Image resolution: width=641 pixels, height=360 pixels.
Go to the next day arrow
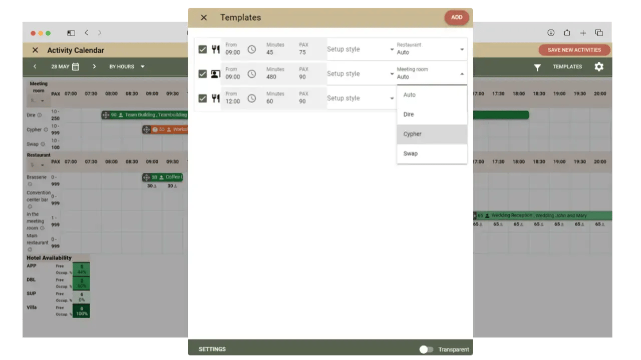94,66
